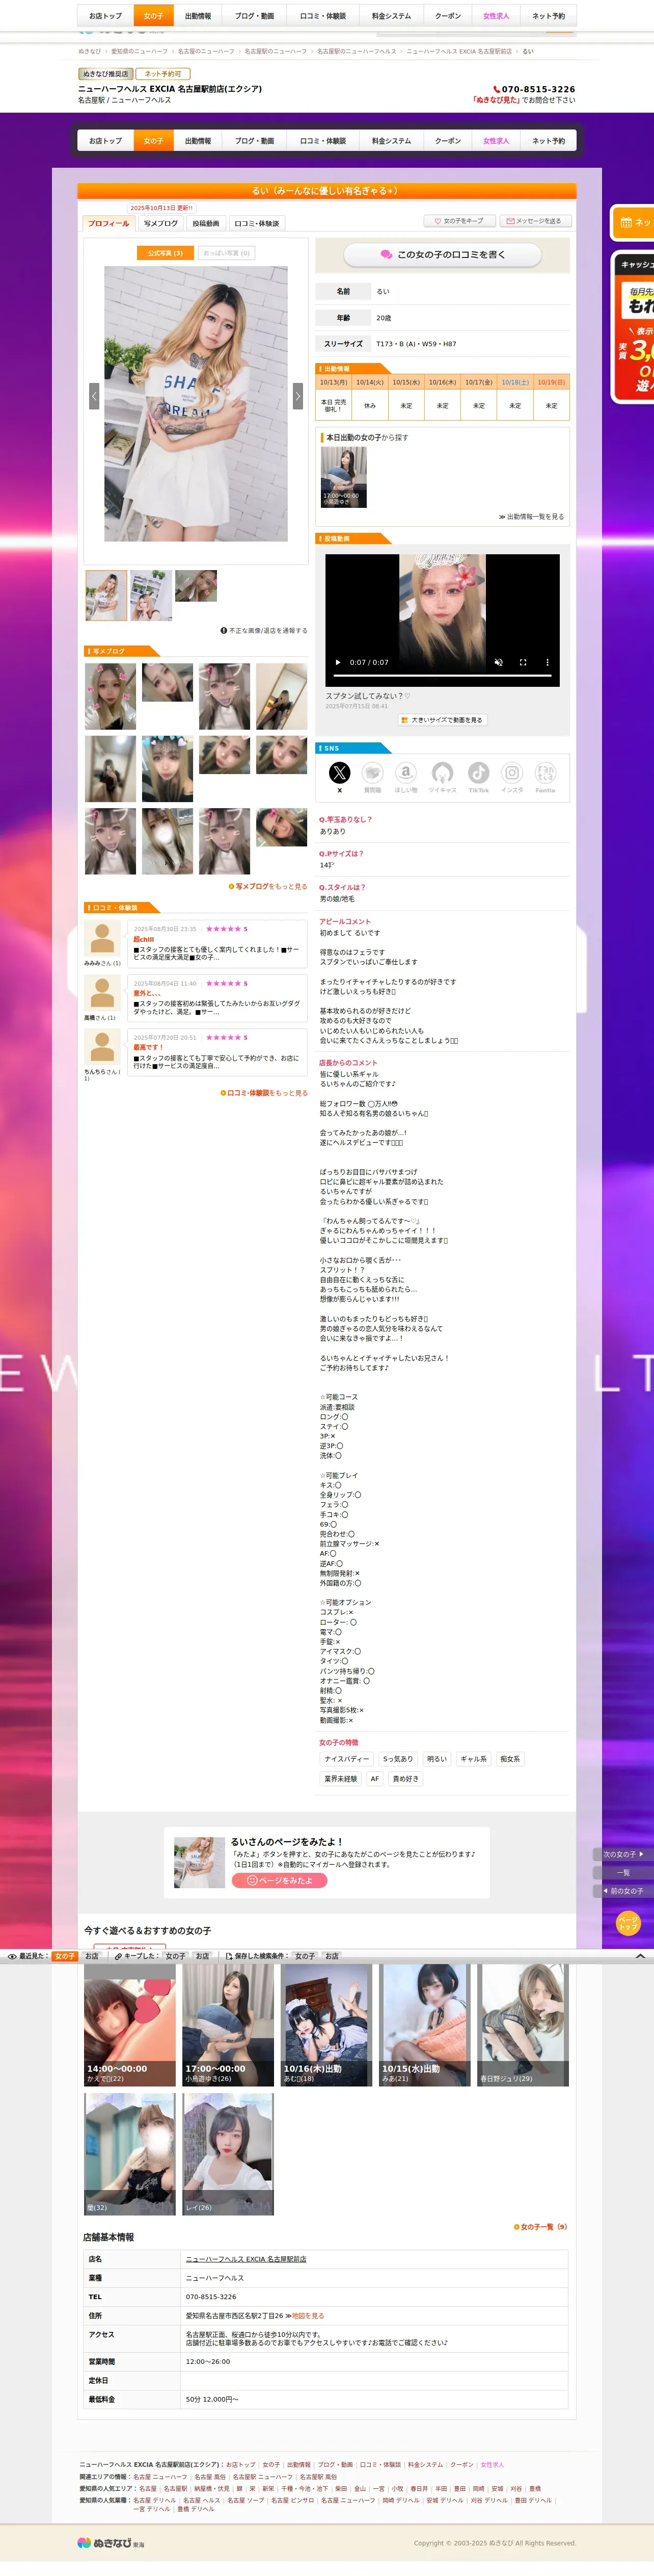Click the ナイスバディー feature tag
The image size is (654, 2576).
coord(346,1759)
